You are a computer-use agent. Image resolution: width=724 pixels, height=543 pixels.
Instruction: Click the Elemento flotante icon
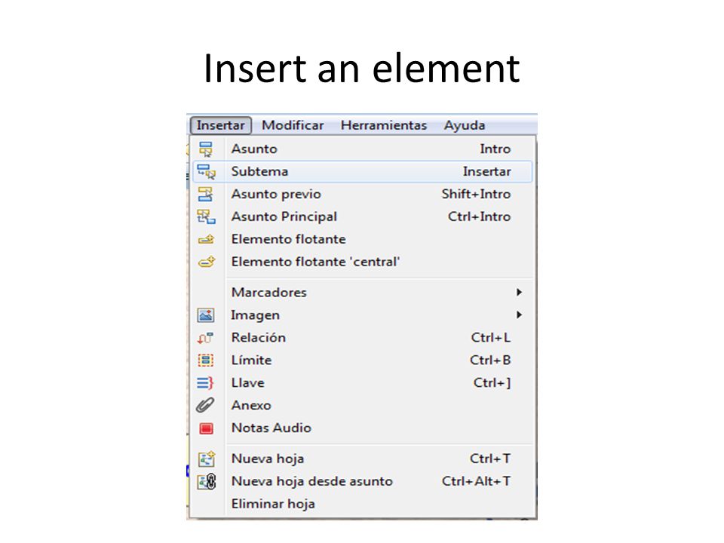click(206, 239)
